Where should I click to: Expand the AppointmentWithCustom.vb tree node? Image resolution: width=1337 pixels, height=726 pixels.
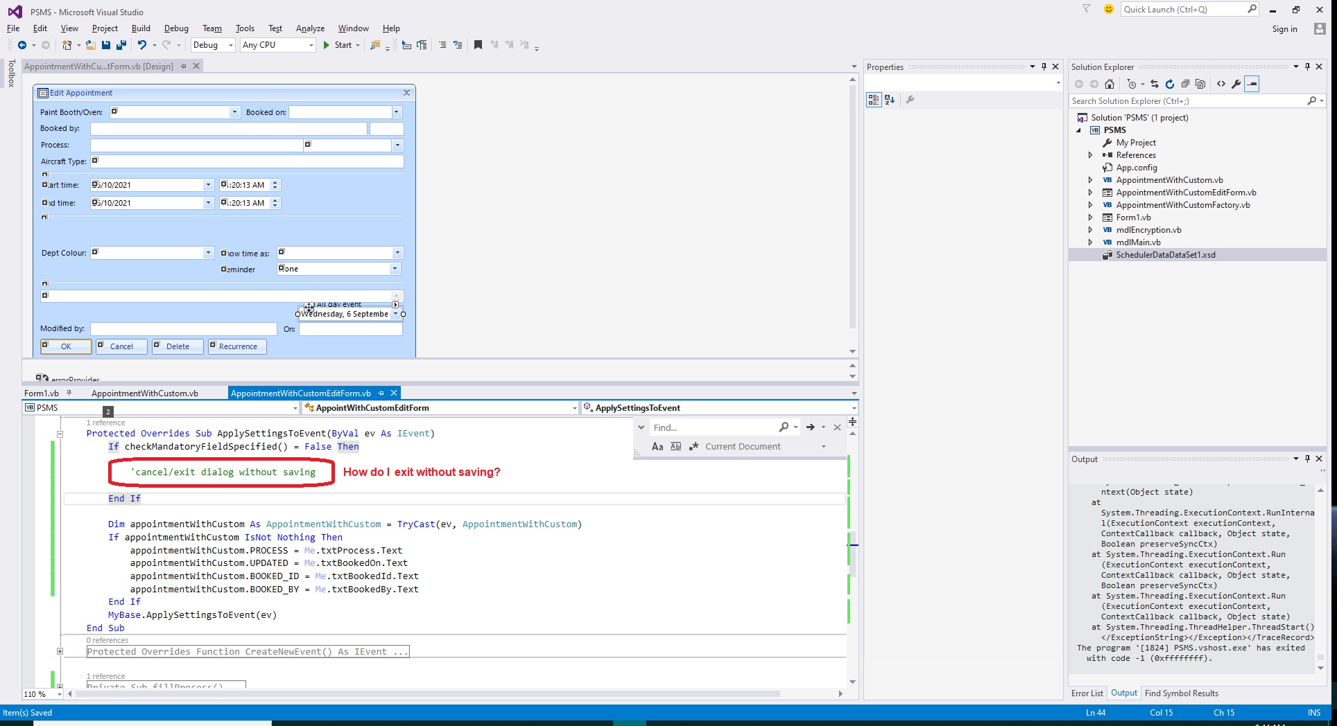1090,180
